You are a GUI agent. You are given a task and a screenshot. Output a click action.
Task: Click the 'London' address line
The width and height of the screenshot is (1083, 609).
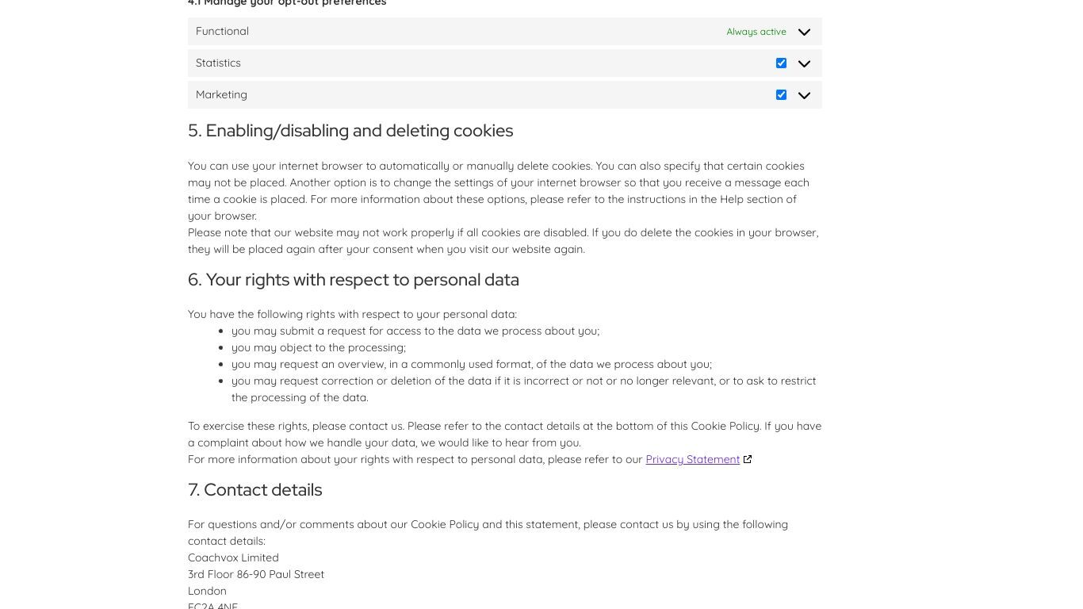pos(207,591)
